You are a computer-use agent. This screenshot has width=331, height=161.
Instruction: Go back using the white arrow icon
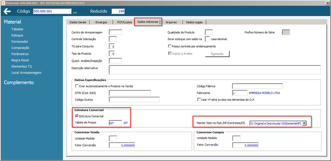7,11
